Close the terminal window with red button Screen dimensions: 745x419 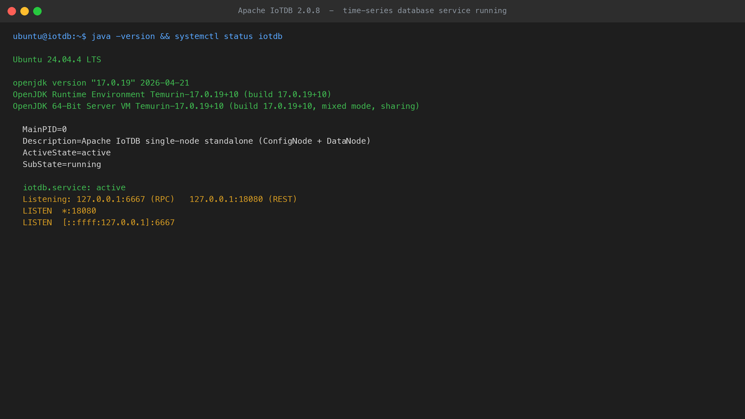click(x=12, y=11)
